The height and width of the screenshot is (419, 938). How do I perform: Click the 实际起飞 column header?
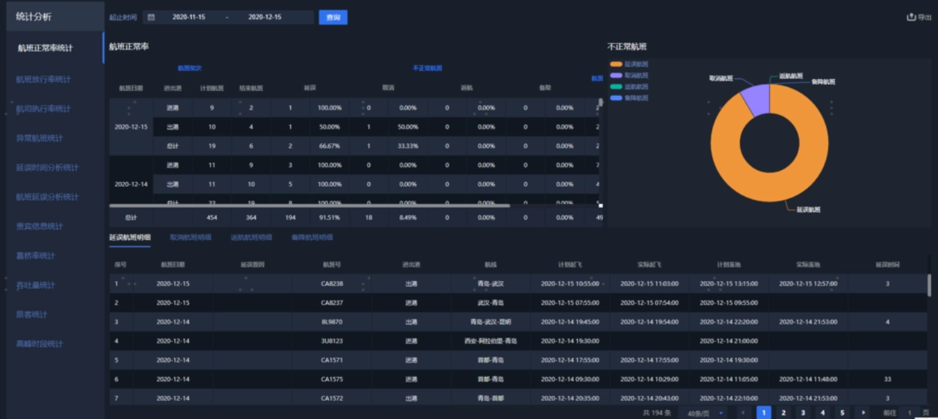click(649, 265)
